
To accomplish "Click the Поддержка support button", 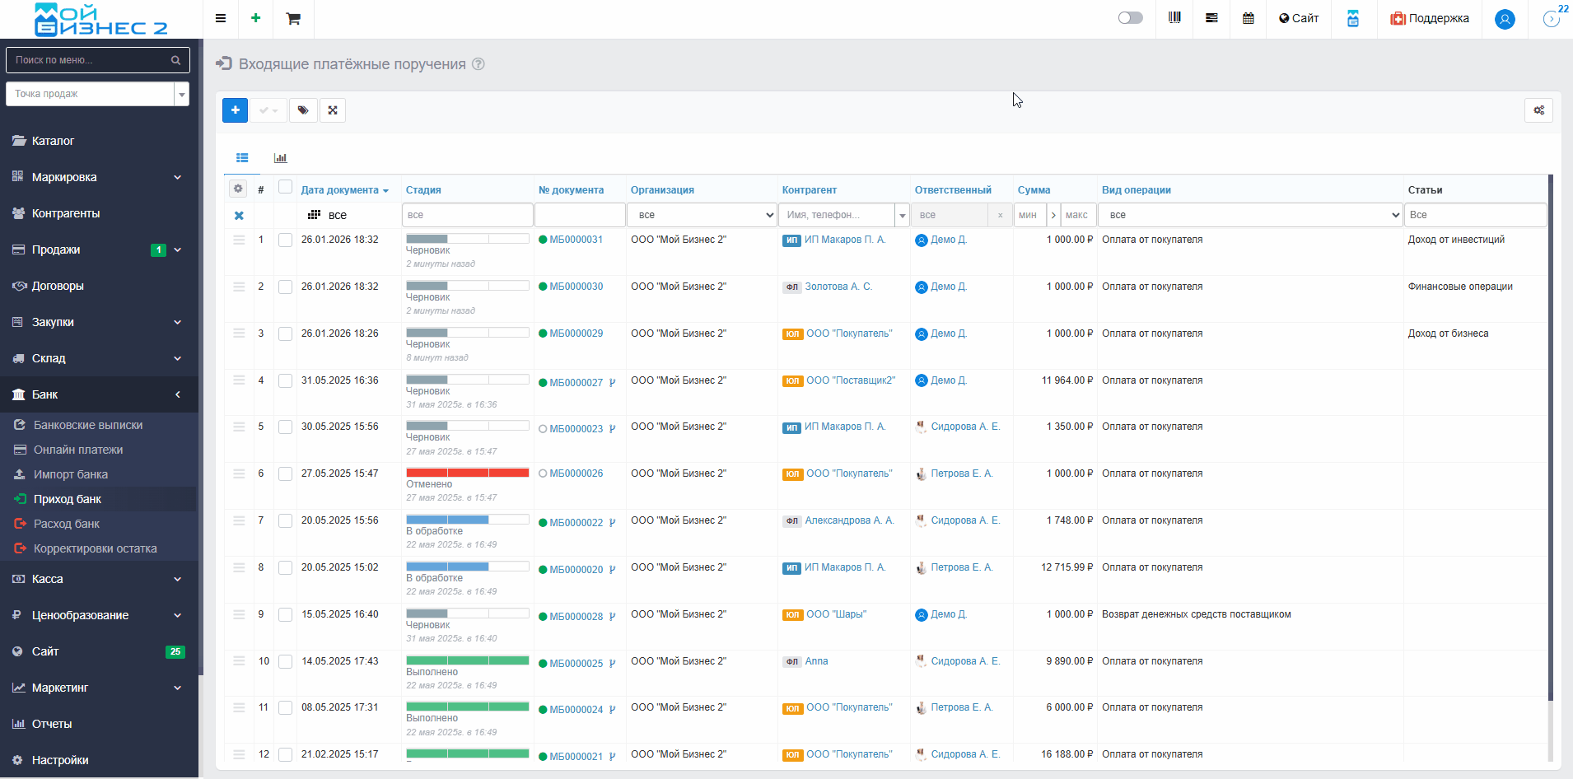I will [1430, 18].
